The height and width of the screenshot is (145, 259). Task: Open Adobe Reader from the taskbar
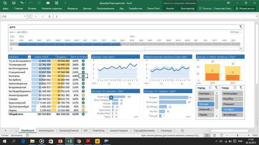coord(88,141)
